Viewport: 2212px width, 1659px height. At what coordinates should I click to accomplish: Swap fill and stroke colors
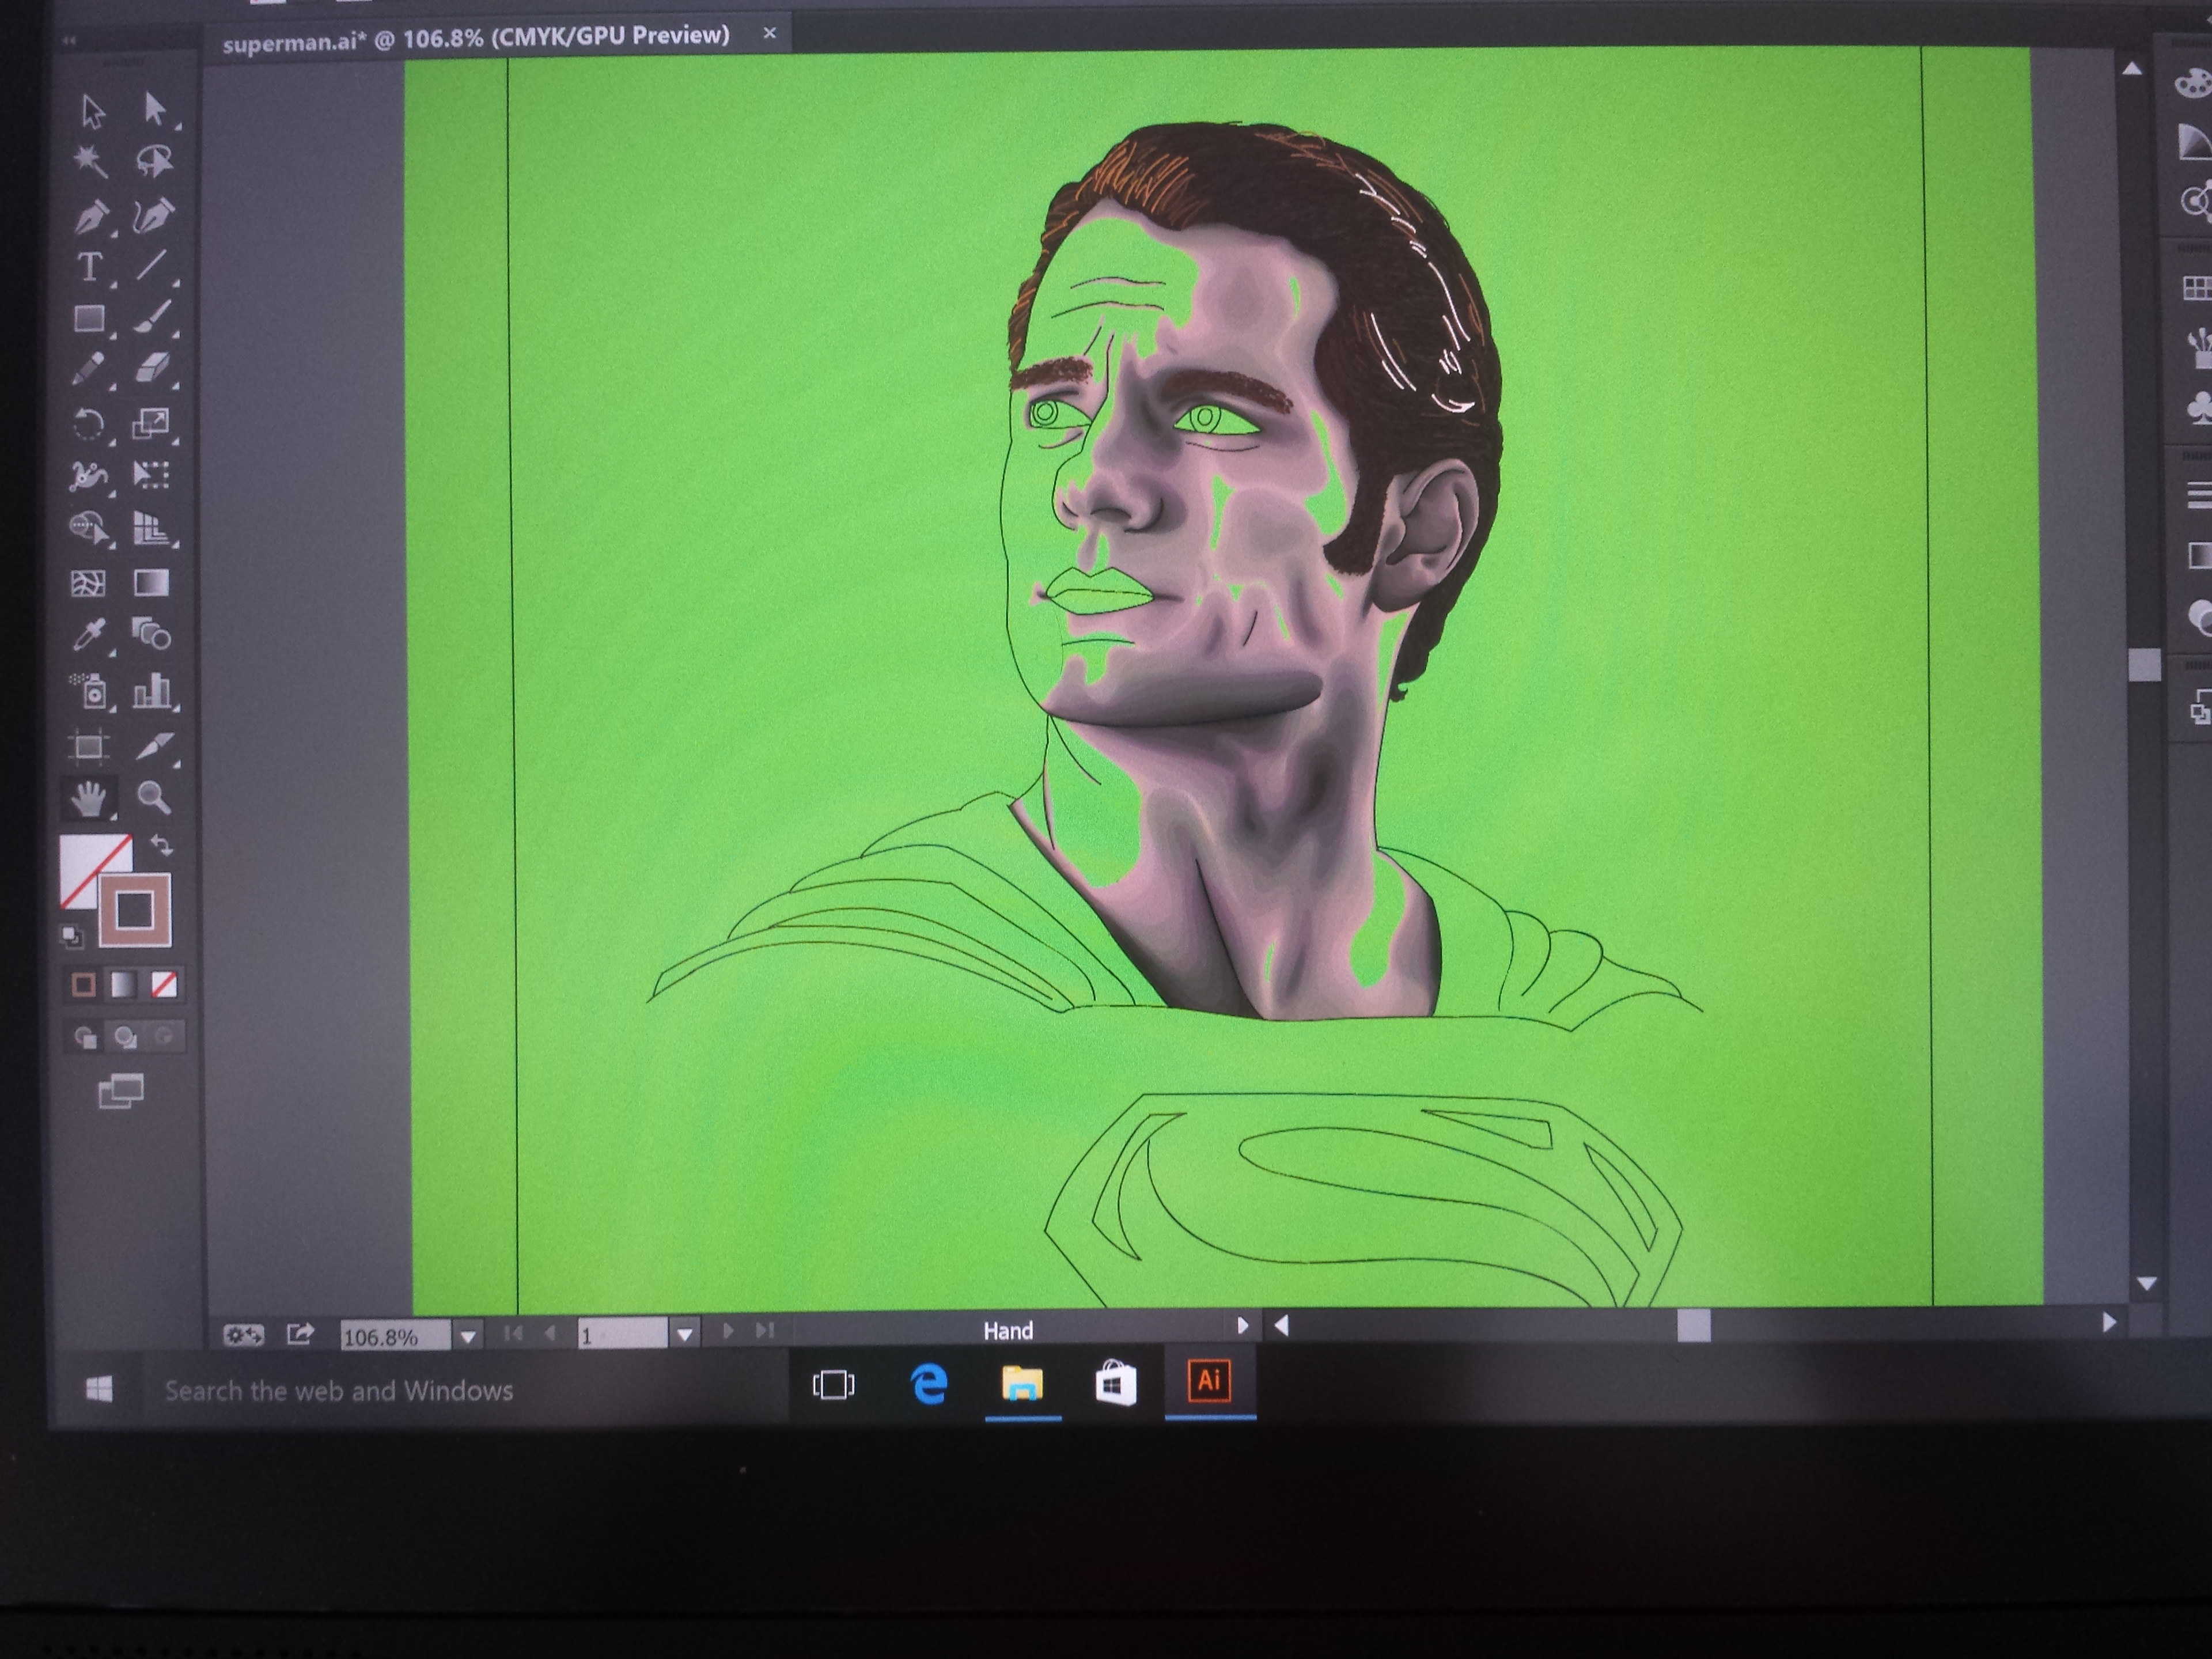[161, 846]
